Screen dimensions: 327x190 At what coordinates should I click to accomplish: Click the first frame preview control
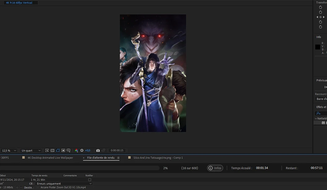[x=325, y=87]
